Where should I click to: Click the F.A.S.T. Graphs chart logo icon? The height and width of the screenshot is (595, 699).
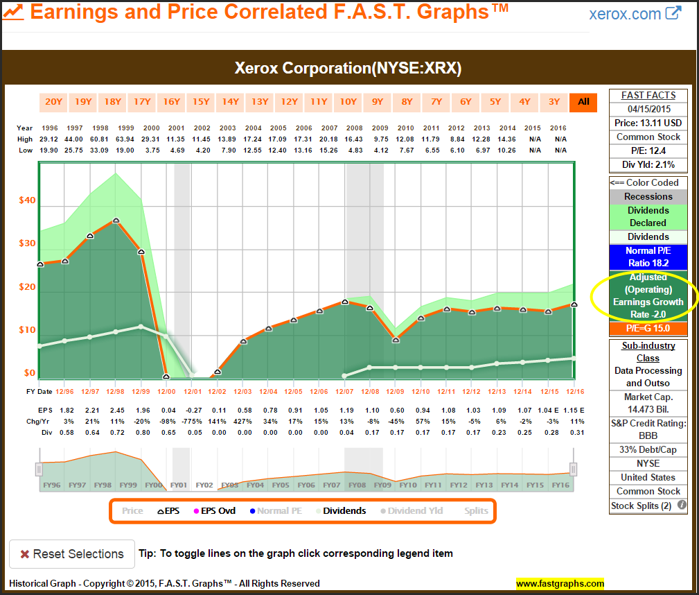(x=13, y=12)
